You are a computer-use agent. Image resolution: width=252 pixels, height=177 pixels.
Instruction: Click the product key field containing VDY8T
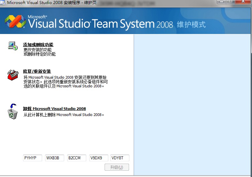coord(120,158)
